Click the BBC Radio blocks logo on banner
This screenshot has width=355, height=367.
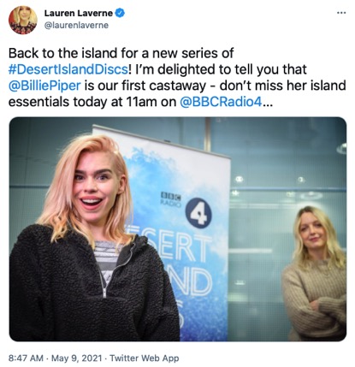[171, 200]
